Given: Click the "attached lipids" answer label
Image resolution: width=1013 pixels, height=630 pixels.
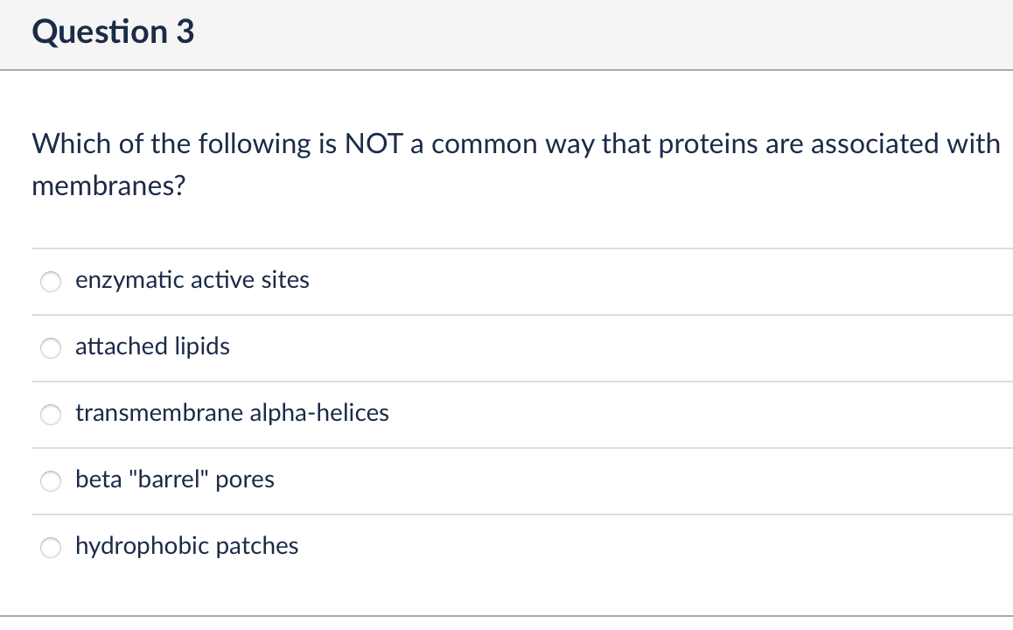Looking at the screenshot, I should pos(152,347).
